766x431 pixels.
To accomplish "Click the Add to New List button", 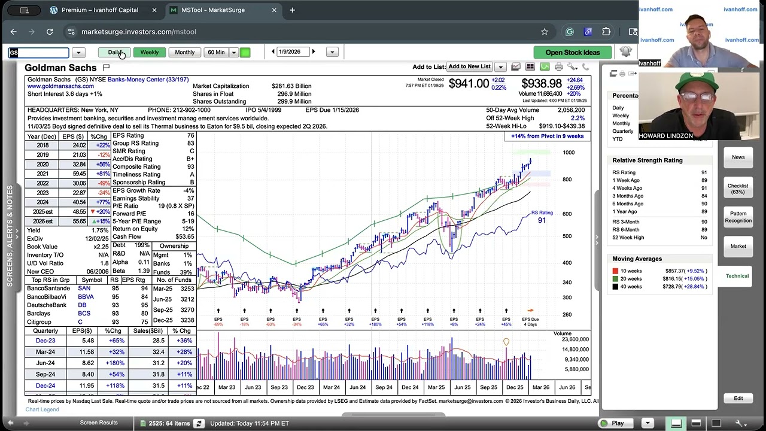I will (469, 67).
